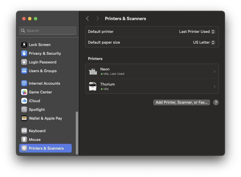Go forward with the right arrow
The width and height of the screenshot is (241, 177).
coord(98,19)
